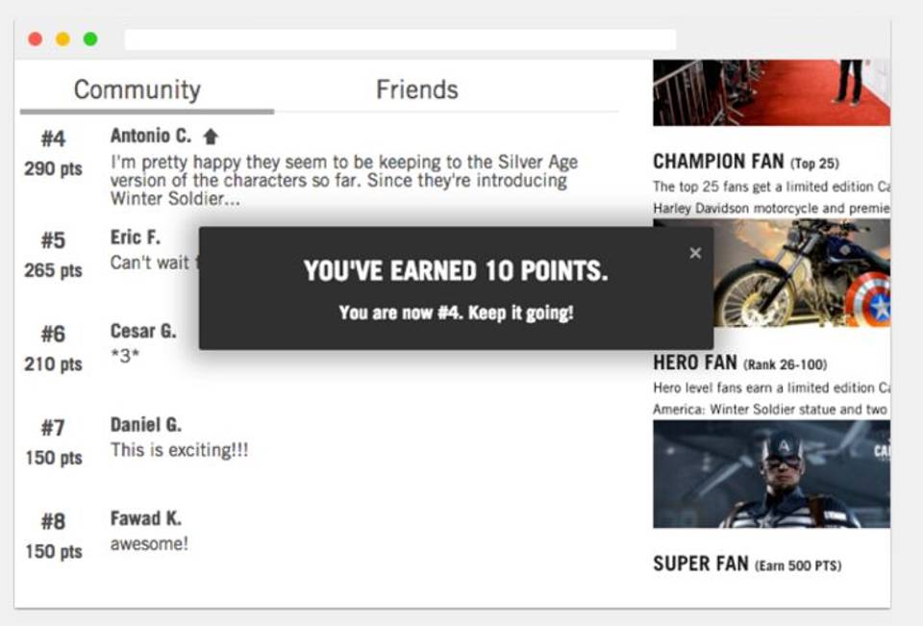Click Antonio C.'s Silver Age comment text

pyautogui.click(x=343, y=181)
